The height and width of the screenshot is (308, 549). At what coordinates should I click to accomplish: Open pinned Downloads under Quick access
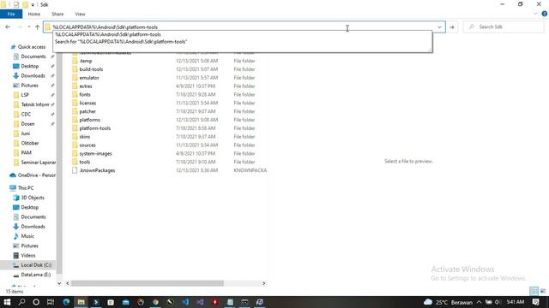click(x=33, y=76)
